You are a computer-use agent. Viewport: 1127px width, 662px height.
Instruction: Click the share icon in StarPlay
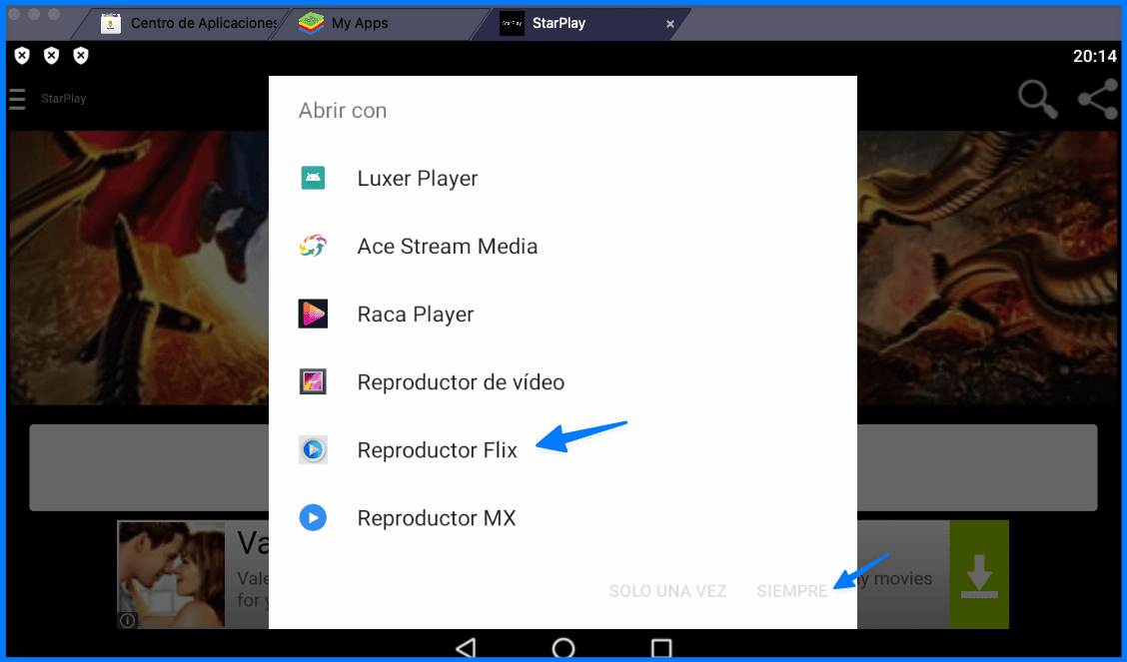pos(1097,99)
